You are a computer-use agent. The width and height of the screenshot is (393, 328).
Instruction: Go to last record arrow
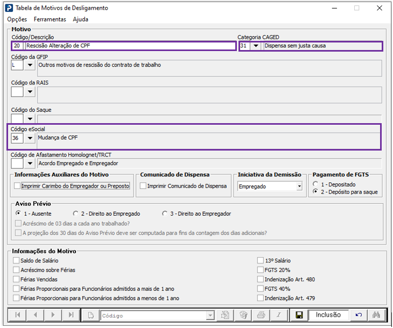(x=71, y=315)
